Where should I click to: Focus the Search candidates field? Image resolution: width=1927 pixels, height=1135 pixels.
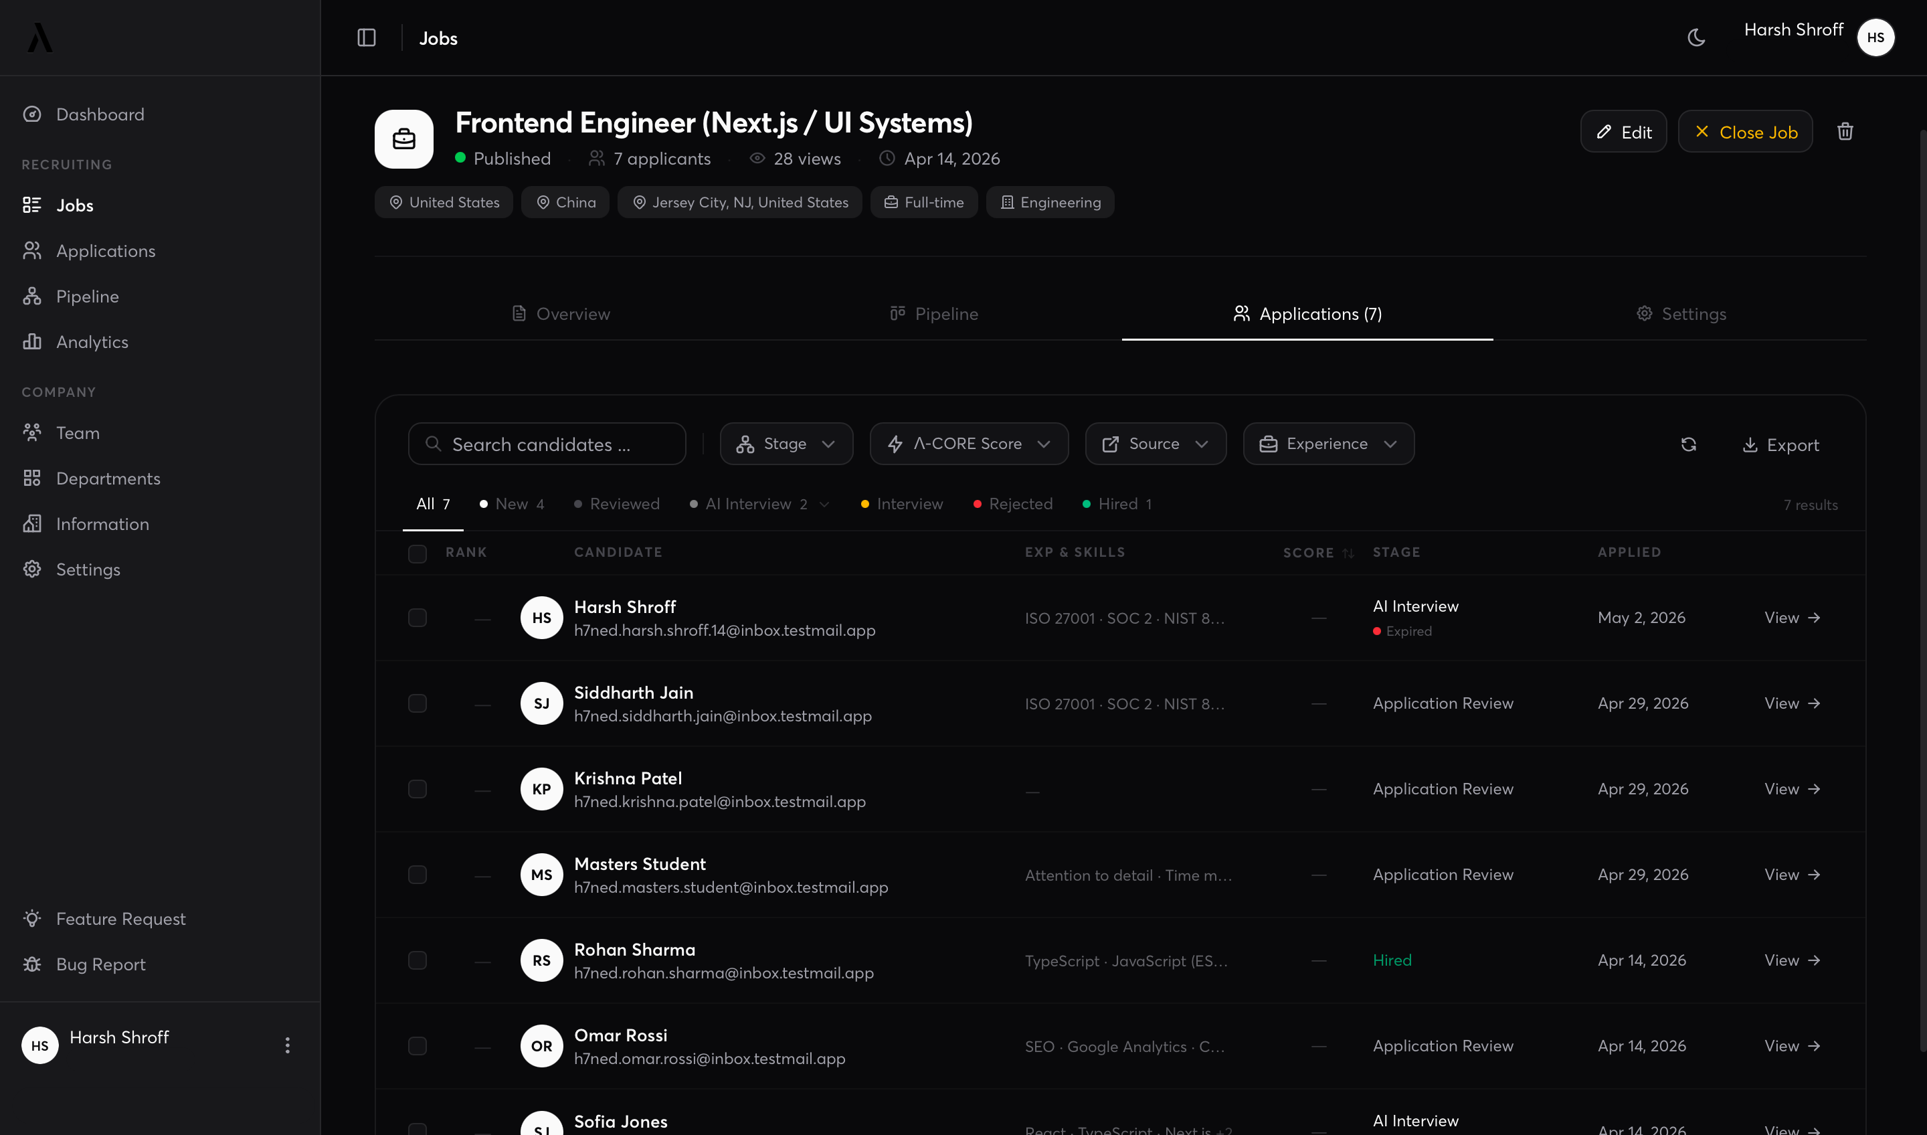[547, 444]
